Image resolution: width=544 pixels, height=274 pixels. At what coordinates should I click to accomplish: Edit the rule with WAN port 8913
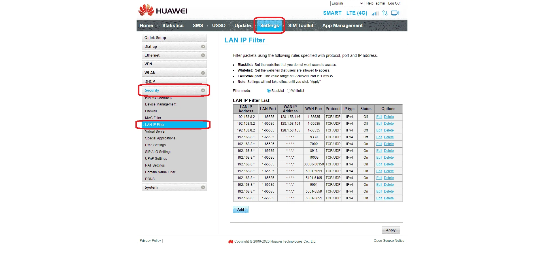point(379,151)
